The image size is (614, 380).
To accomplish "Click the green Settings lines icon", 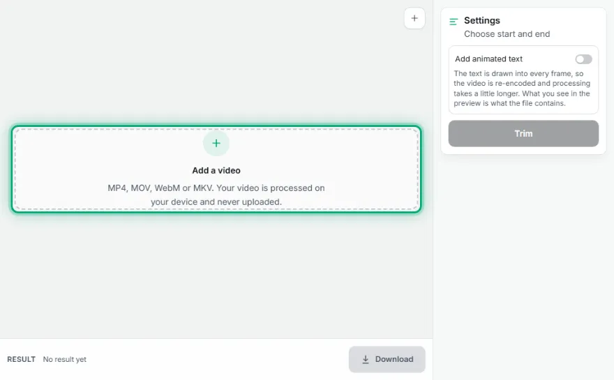I will (454, 22).
